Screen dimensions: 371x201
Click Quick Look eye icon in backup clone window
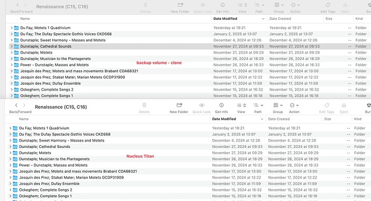pos(203,5)
